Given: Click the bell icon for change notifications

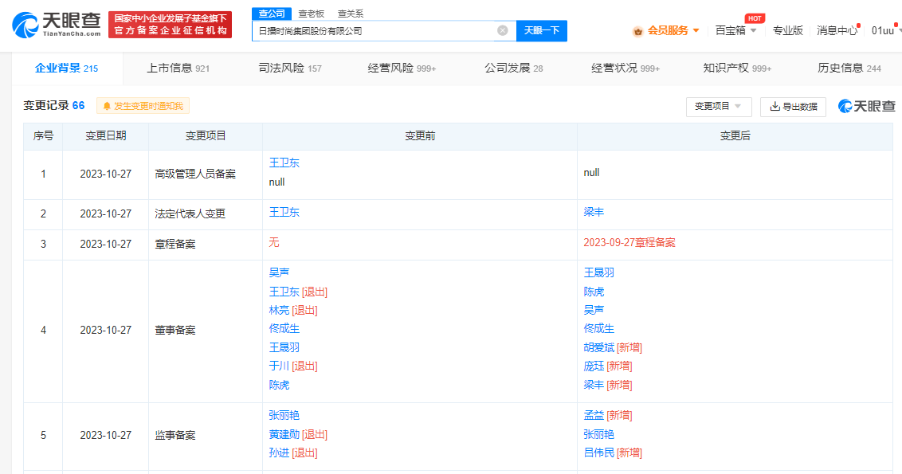Looking at the screenshot, I should [107, 106].
